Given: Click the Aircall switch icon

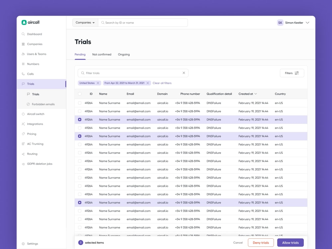Looking at the screenshot, I should [23, 114].
